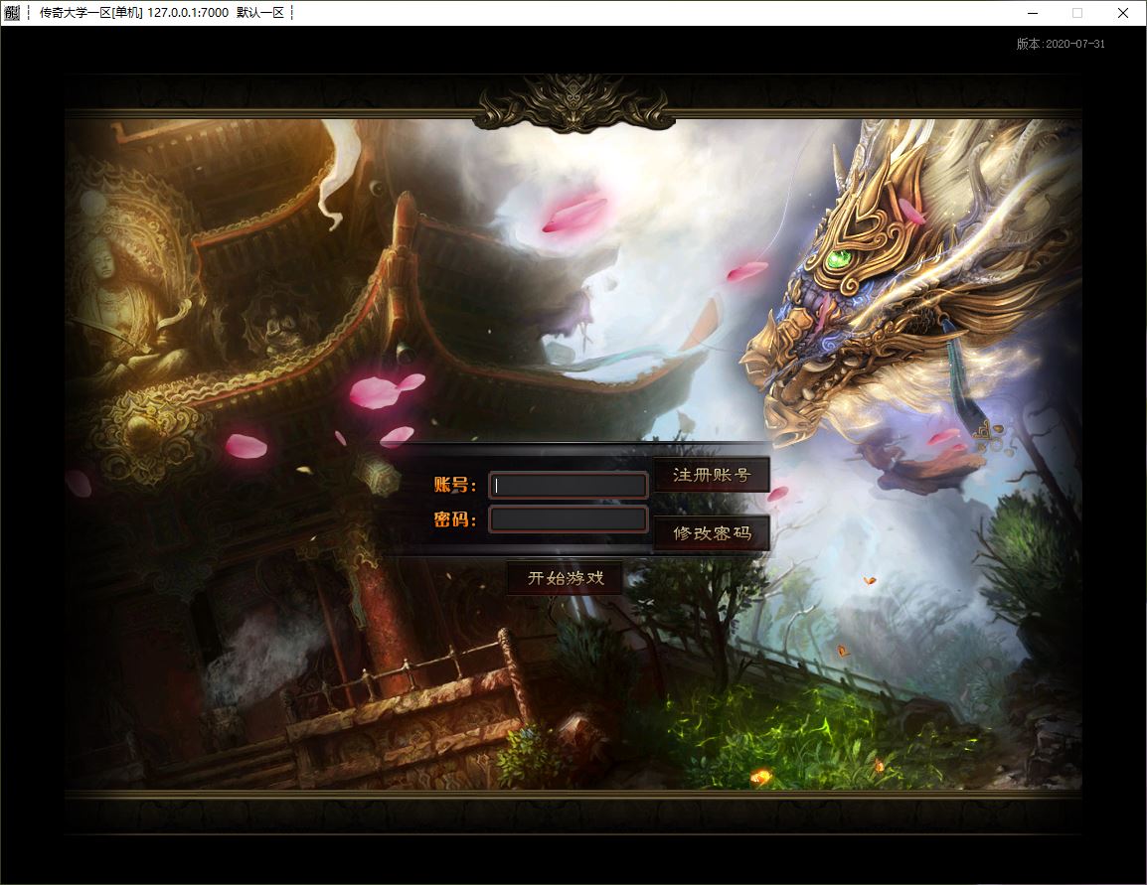Viewport: 1147px width, 885px height.
Task: Close the game client window
Action: [x=1123, y=13]
